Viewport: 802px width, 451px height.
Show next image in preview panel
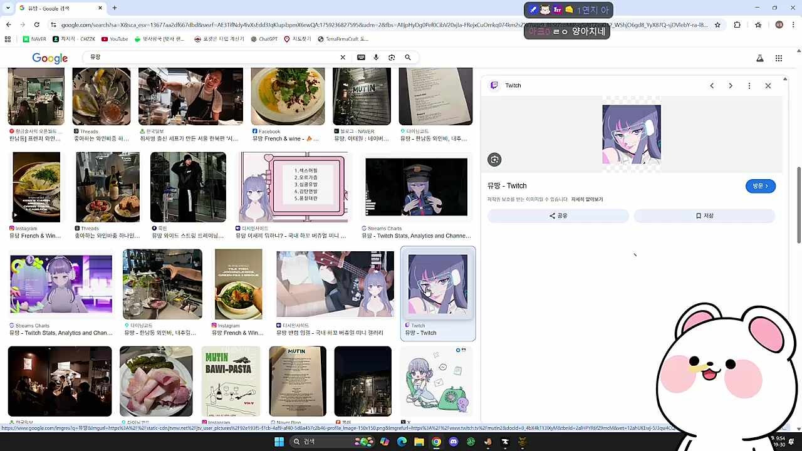731,86
